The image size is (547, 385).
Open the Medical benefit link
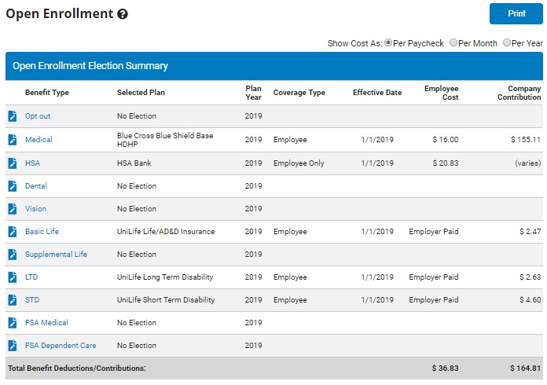point(39,140)
